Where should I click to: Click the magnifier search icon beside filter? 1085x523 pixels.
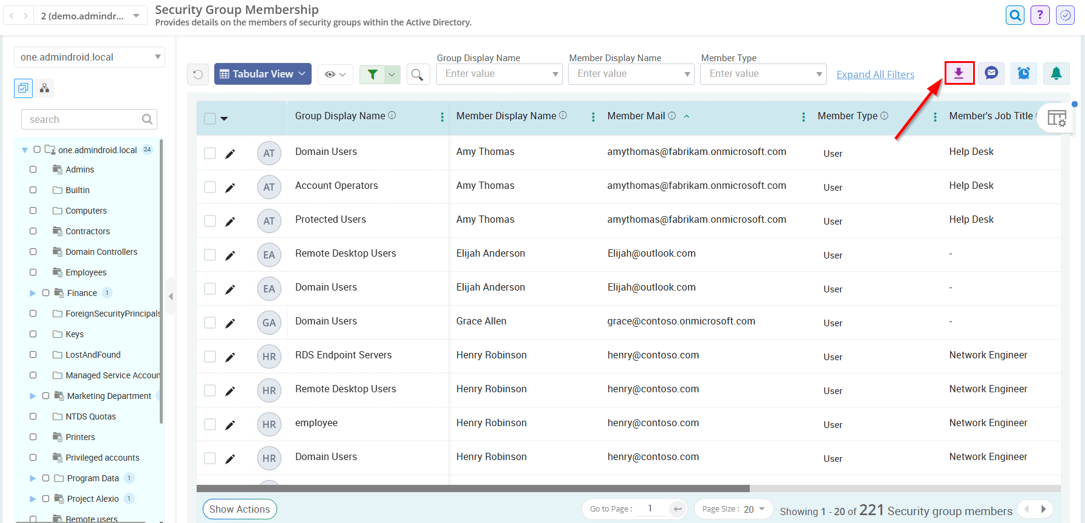point(418,74)
